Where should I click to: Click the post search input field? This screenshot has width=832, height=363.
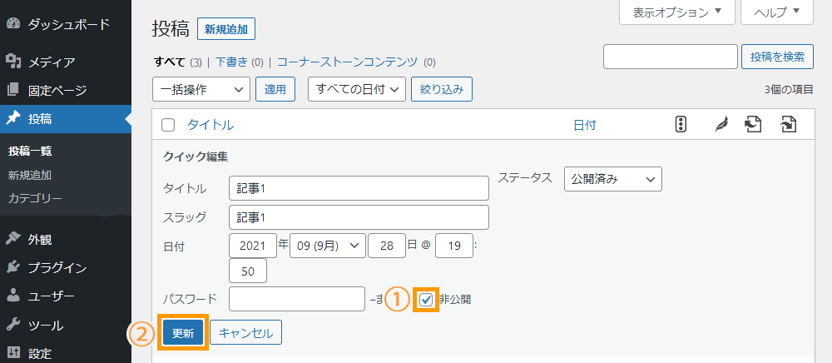pos(670,57)
